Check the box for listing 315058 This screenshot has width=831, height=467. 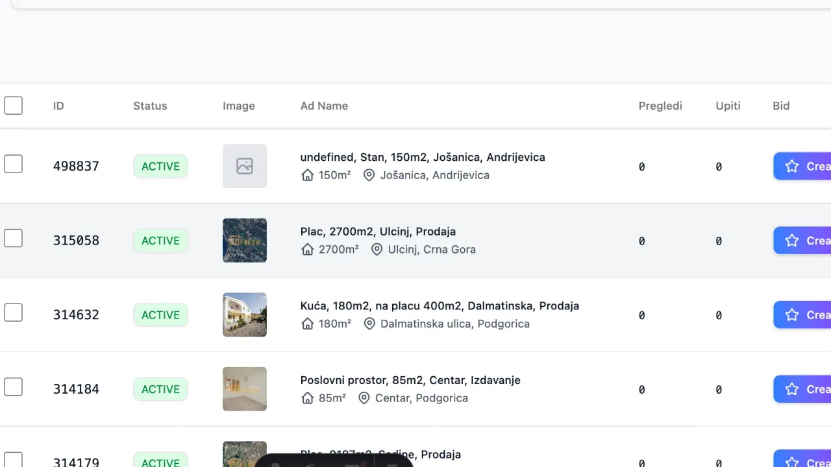[x=14, y=239]
